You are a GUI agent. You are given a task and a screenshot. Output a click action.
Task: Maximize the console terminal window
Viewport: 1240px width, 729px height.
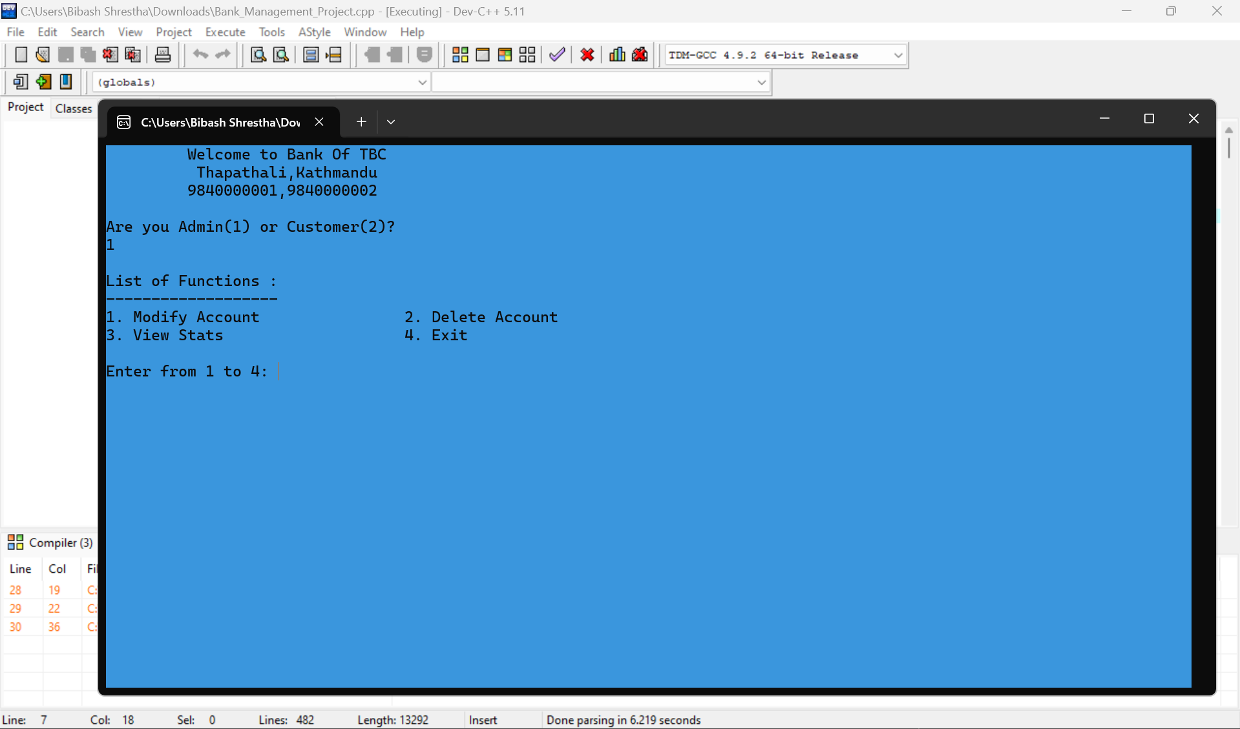pos(1149,119)
